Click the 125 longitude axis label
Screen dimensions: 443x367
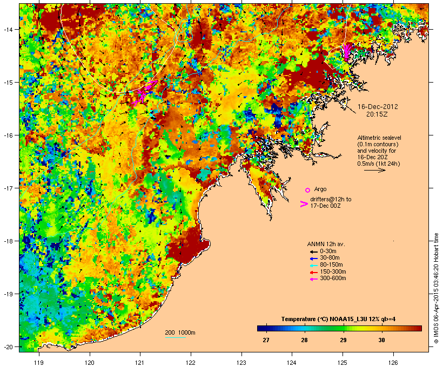343,363
